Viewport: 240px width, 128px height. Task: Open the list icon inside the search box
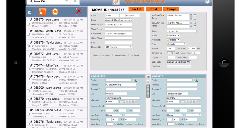pos(66,1)
